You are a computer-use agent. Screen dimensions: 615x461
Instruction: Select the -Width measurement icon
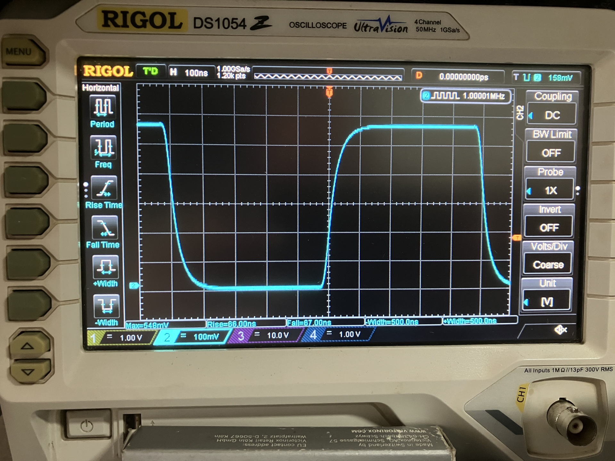tap(106, 306)
